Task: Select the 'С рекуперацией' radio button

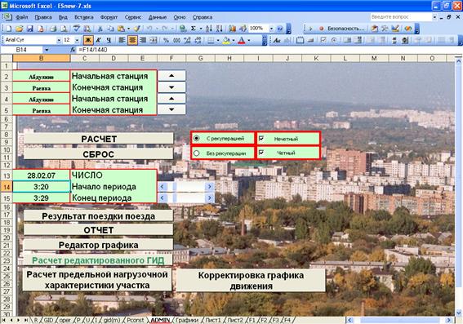Action: [x=196, y=138]
